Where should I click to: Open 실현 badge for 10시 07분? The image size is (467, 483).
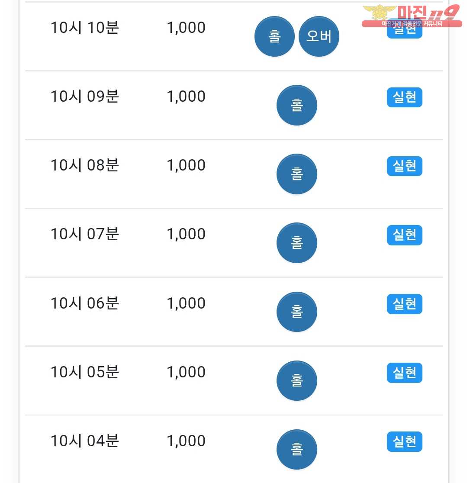pyautogui.click(x=405, y=235)
